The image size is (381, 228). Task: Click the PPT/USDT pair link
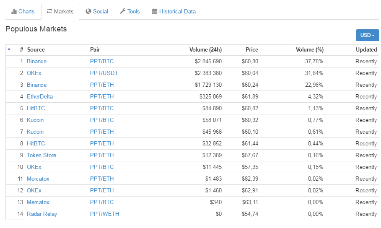click(x=104, y=73)
